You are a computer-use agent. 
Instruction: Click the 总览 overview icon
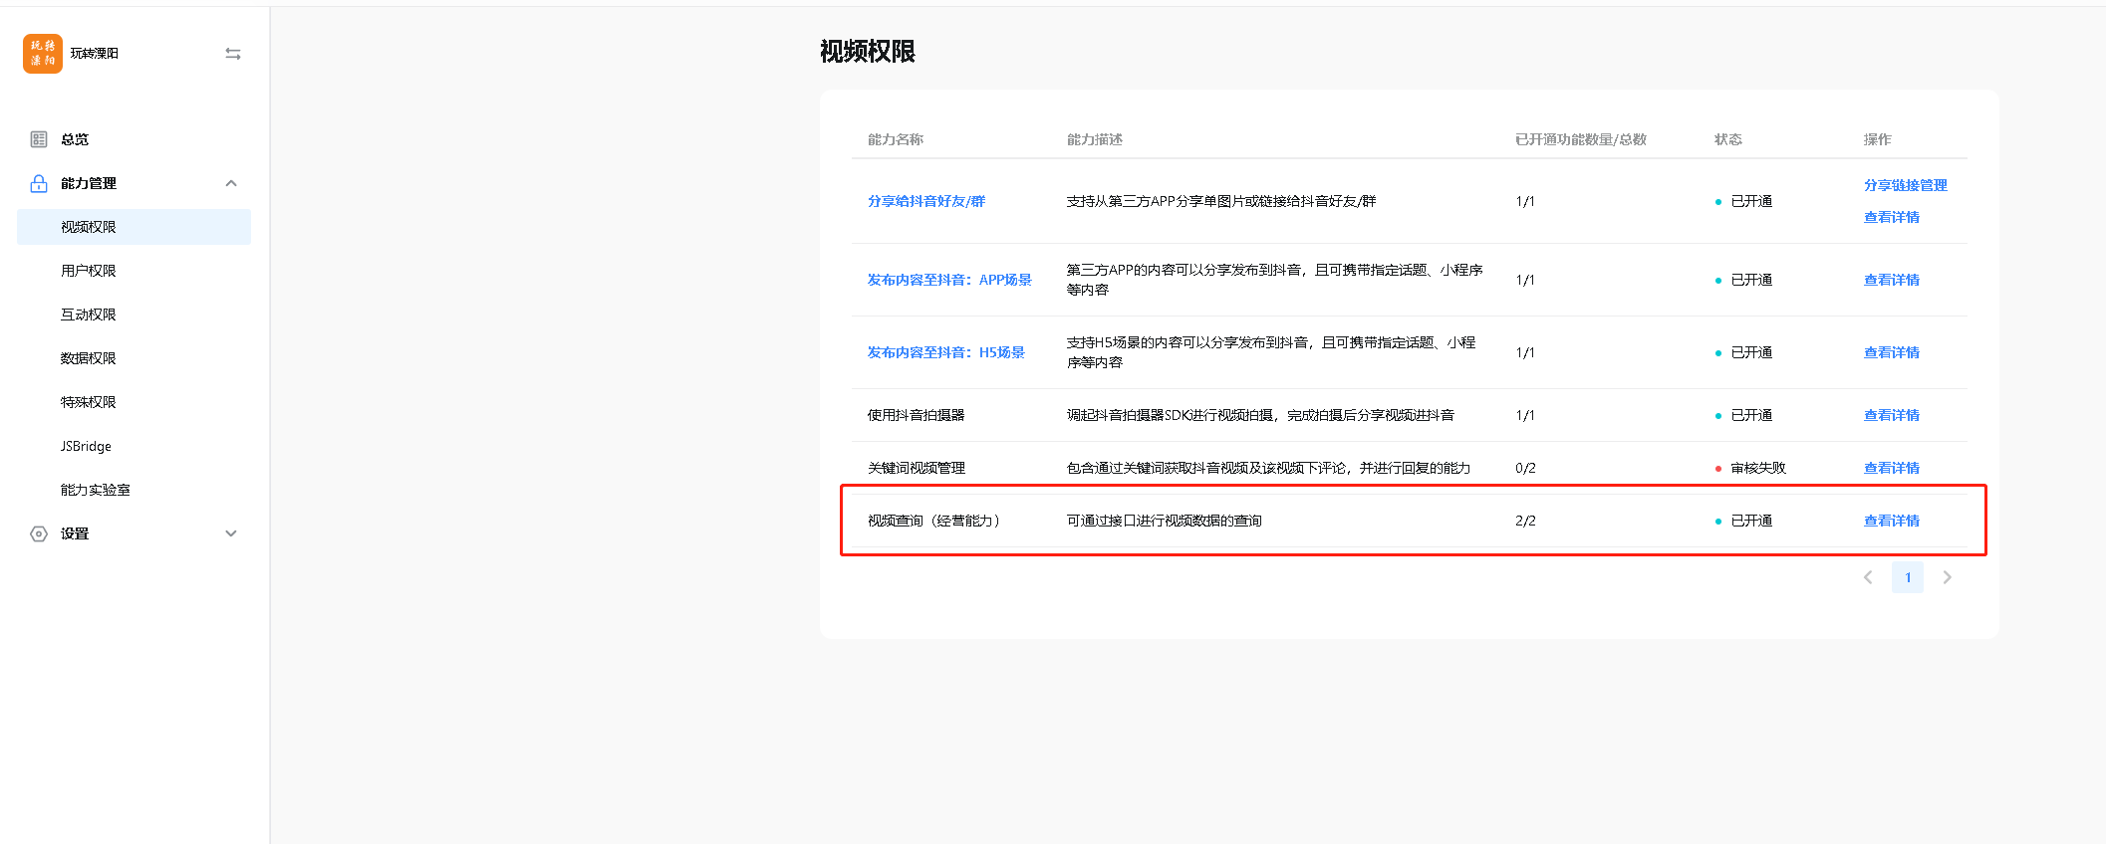click(x=39, y=139)
